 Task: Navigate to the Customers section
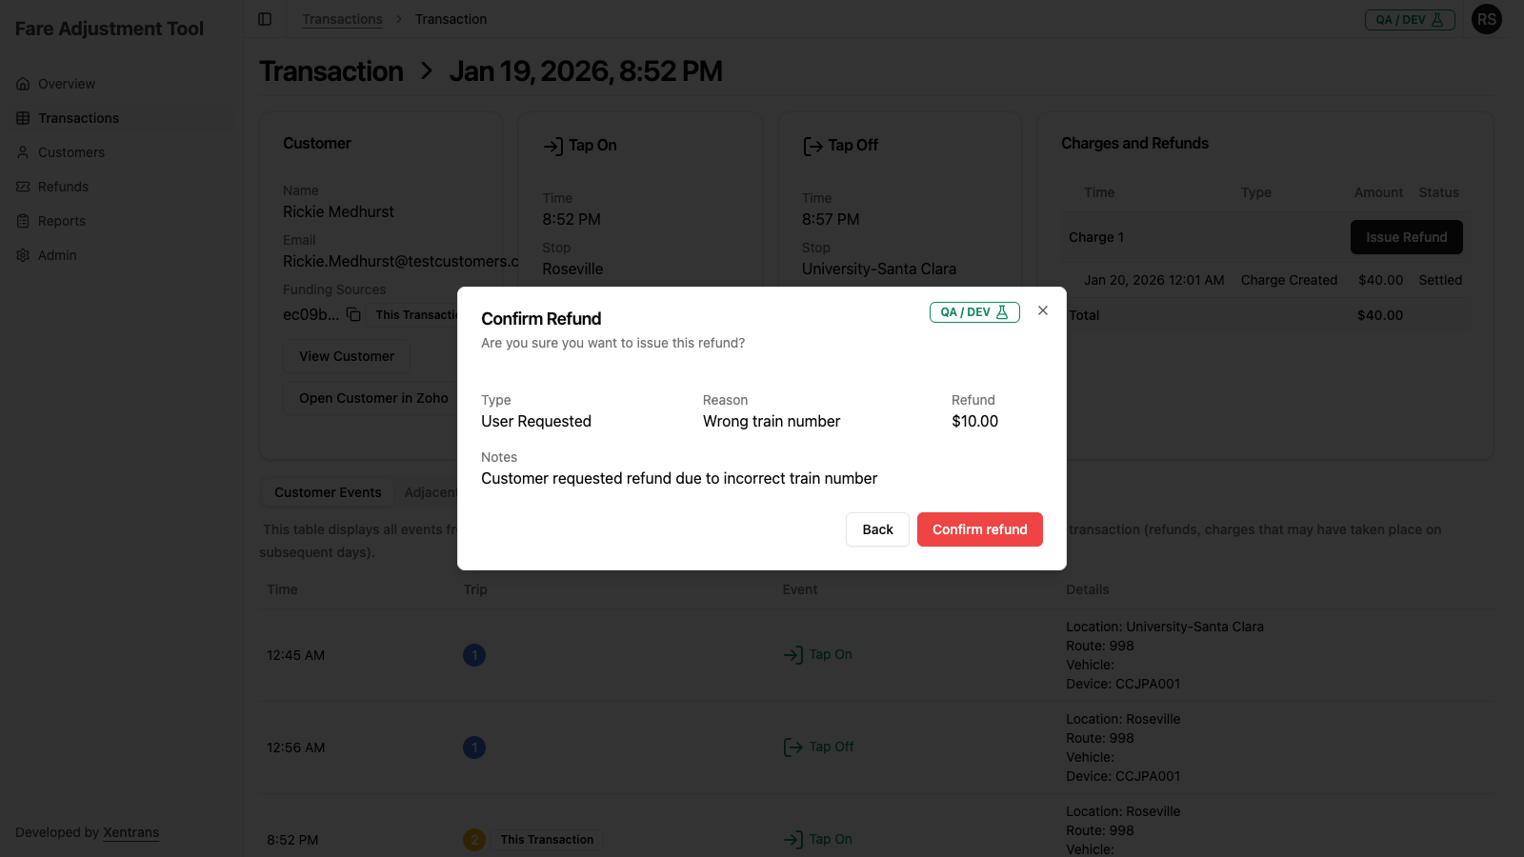pos(70,151)
